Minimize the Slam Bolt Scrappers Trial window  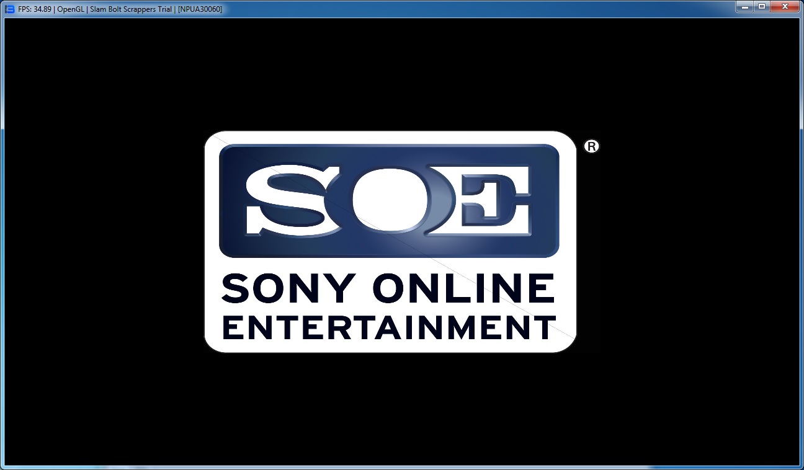(744, 6)
